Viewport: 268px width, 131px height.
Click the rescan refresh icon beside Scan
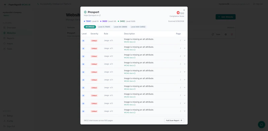(213, 35)
